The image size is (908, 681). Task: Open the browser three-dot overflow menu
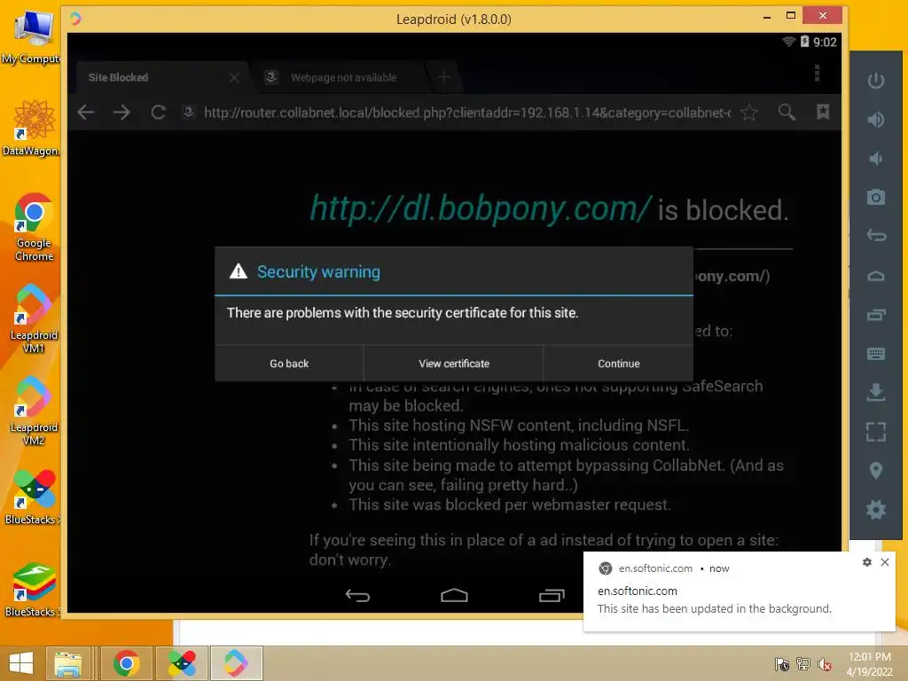(817, 73)
